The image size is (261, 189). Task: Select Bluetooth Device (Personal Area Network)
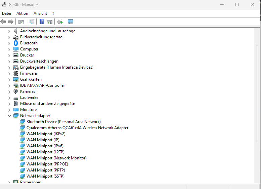(63, 122)
